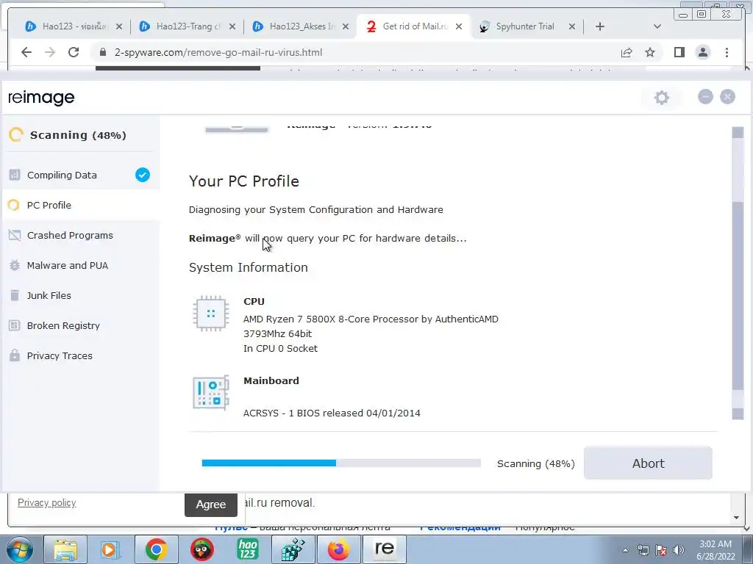Switch to Spyhunter Trial tab

click(x=525, y=26)
